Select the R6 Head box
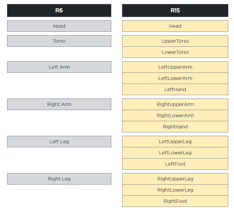The image size is (234, 213). pyautogui.click(x=59, y=26)
